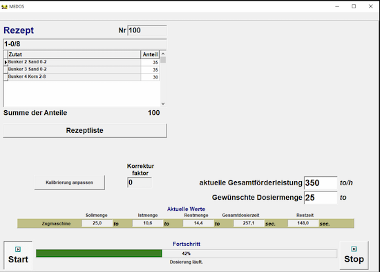Click the Stop button

click(354, 255)
